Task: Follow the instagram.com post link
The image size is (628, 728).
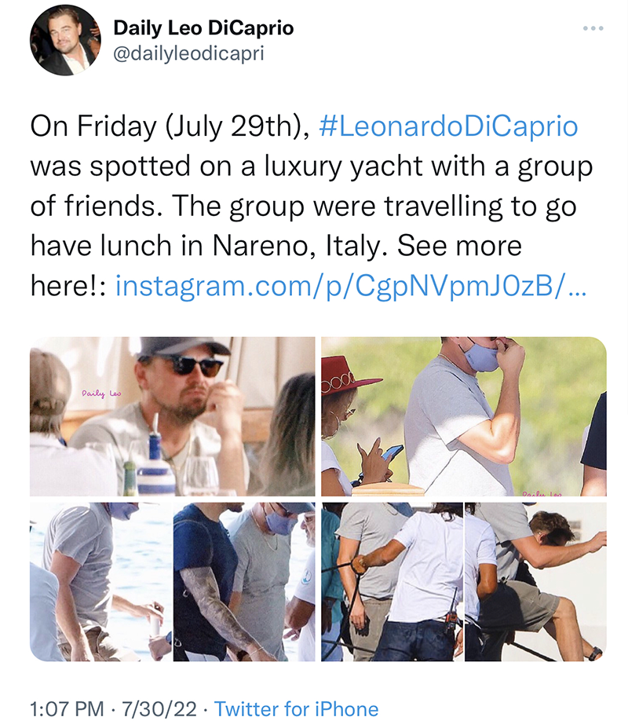Action: (350, 287)
